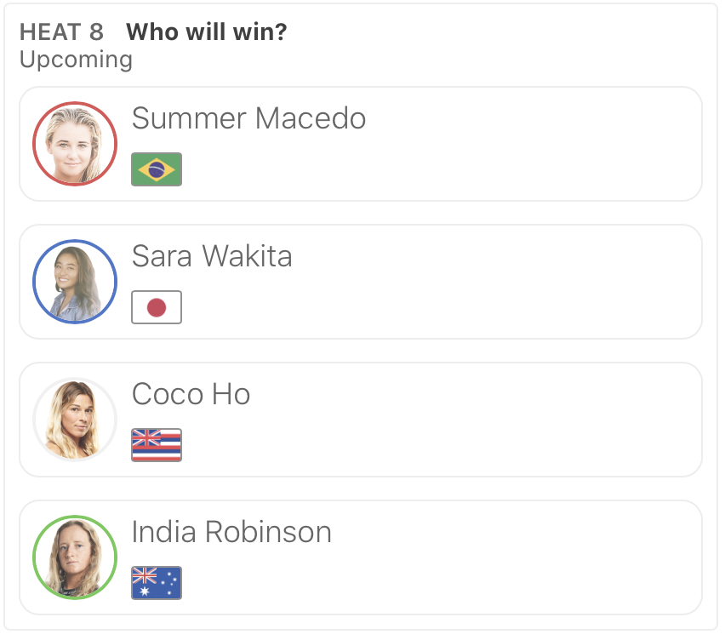The height and width of the screenshot is (640, 725).
Task: Click the Brazil flag icon
Action: tap(157, 169)
